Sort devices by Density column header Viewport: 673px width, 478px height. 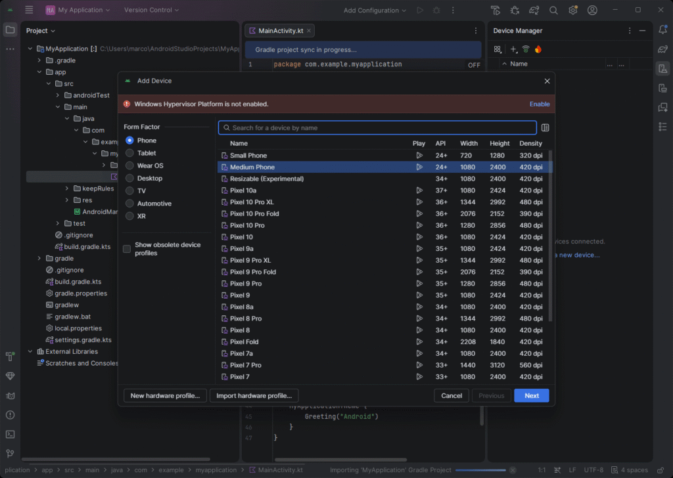tap(530, 143)
